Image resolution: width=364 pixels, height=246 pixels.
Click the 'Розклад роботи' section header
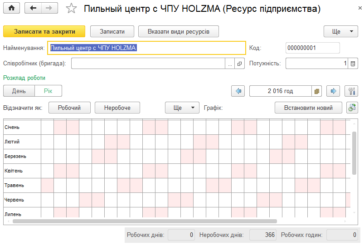[x=24, y=78]
